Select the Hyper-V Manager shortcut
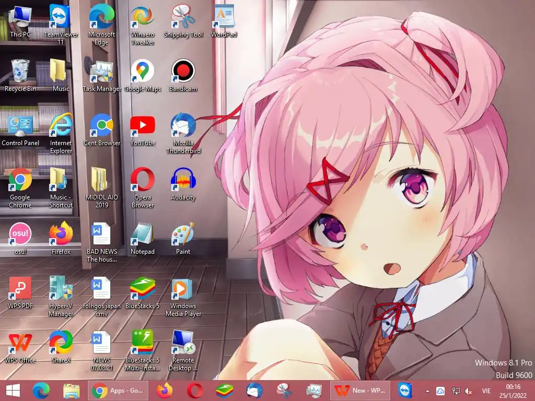Viewport: 535px width, 401px height. 61,296
